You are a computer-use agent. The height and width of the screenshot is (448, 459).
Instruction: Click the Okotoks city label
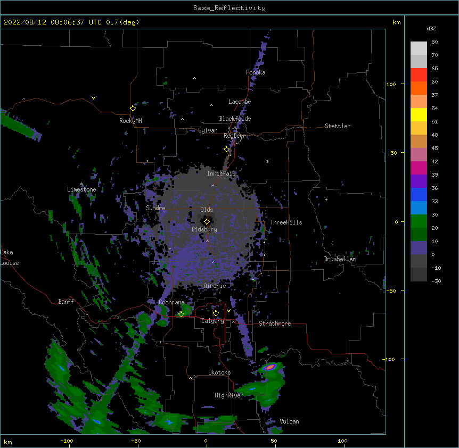click(x=219, y=372)
